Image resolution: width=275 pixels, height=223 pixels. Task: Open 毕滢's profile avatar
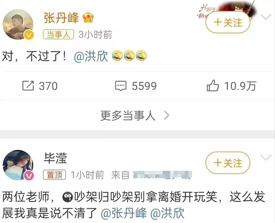(18, 165)
